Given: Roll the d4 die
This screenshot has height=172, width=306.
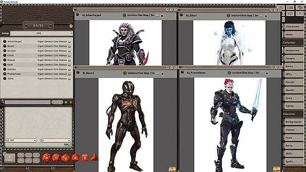Looking at the screenshot, I should click(94, 157).
